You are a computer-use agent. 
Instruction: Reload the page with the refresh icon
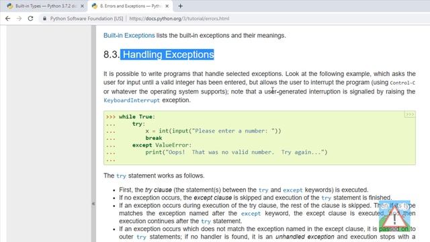click(30, 18)
